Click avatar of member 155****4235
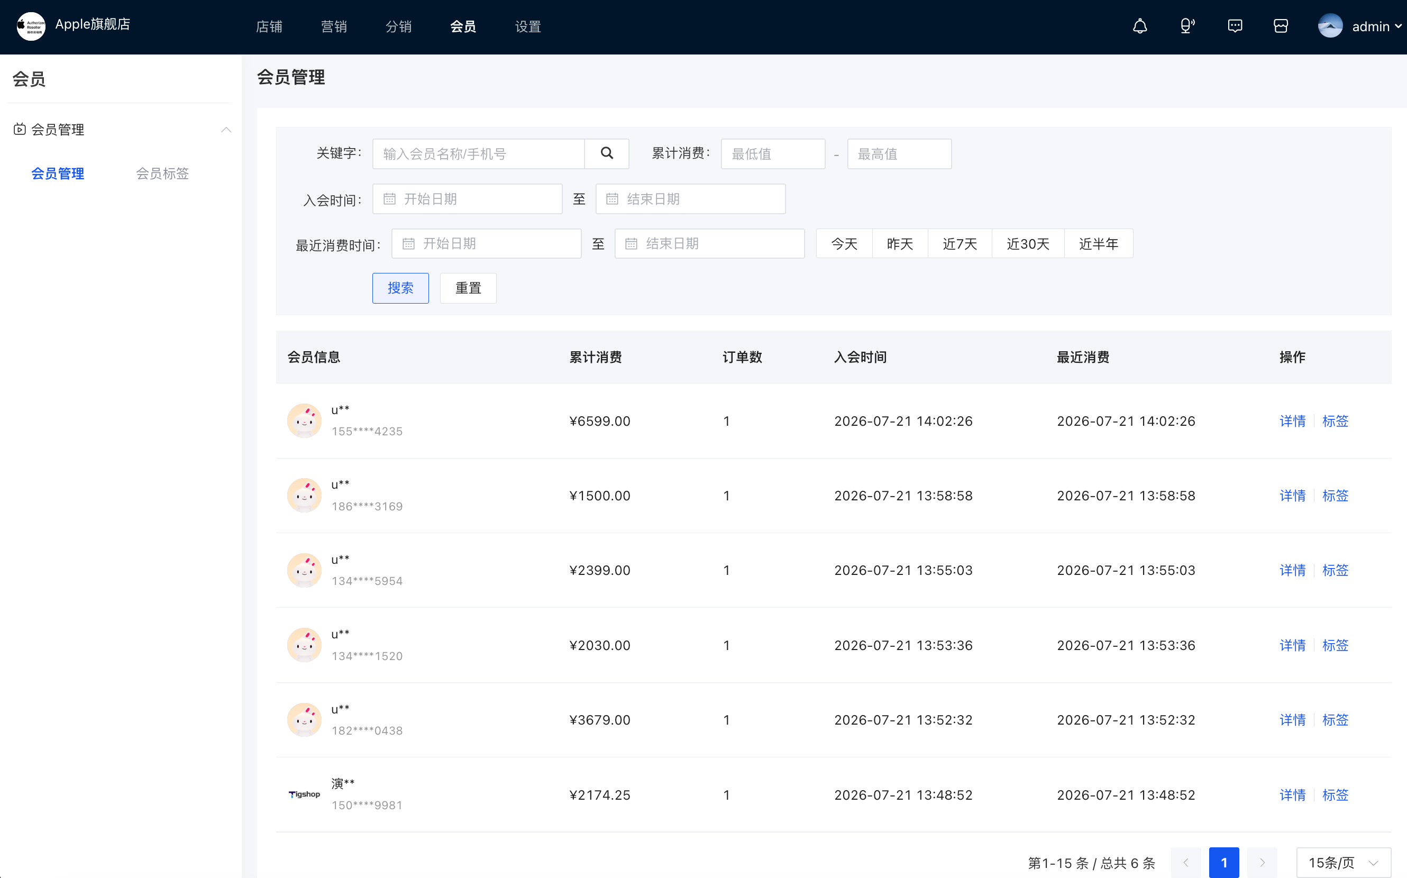Image resolution: width=1407 pixels, height=878 pixels. 304,421
